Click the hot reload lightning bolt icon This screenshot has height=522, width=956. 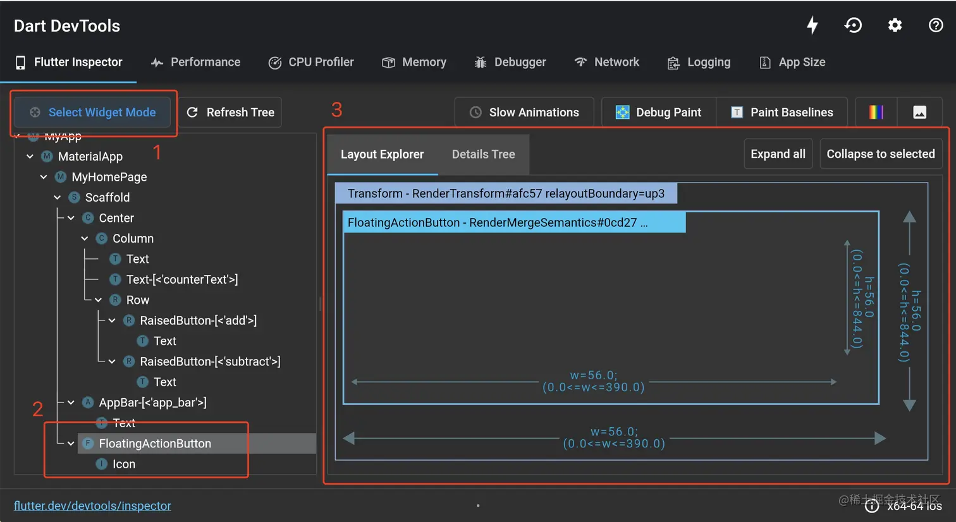[812, 25]
